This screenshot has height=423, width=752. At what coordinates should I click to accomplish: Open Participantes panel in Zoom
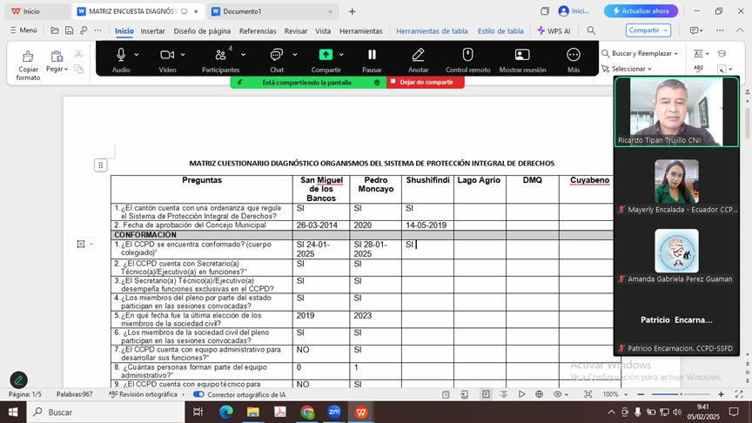(x=220, y=60)
